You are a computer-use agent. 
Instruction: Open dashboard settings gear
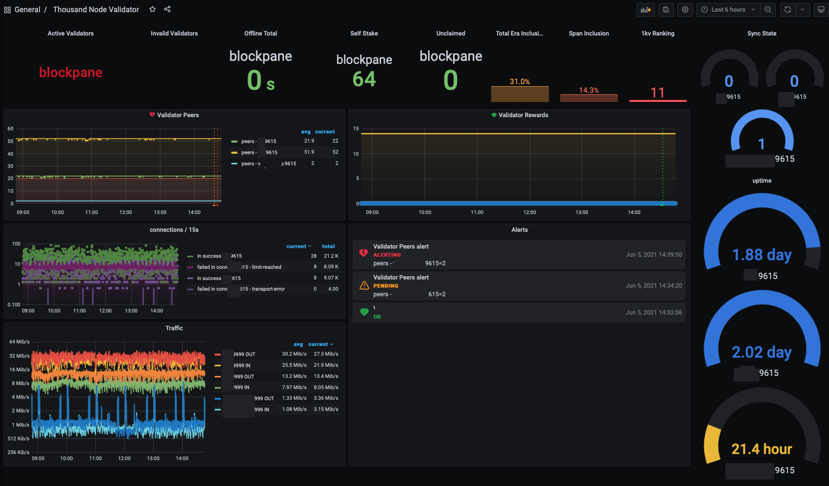pos(685,10)
